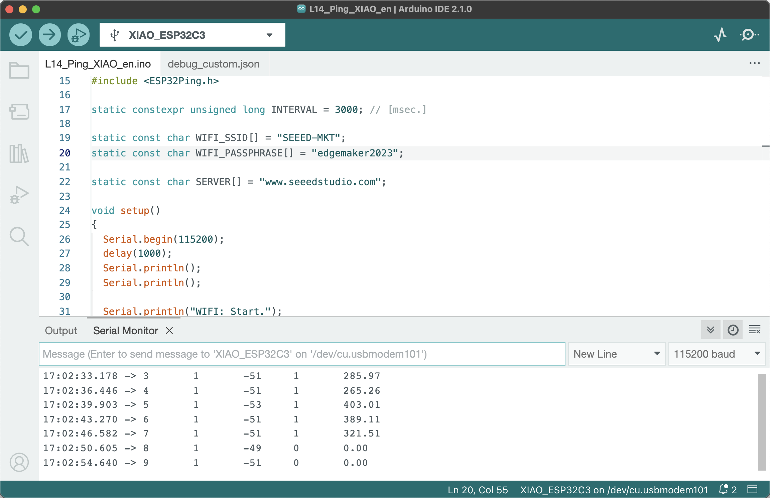Upload sketch with the arrow button
770x498 pixels.
(49, 35)
